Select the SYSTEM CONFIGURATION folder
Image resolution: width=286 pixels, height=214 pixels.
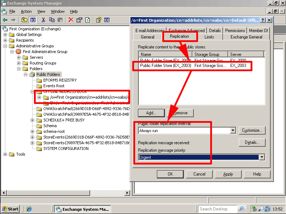pyautogui.click(x=66, y=148)
